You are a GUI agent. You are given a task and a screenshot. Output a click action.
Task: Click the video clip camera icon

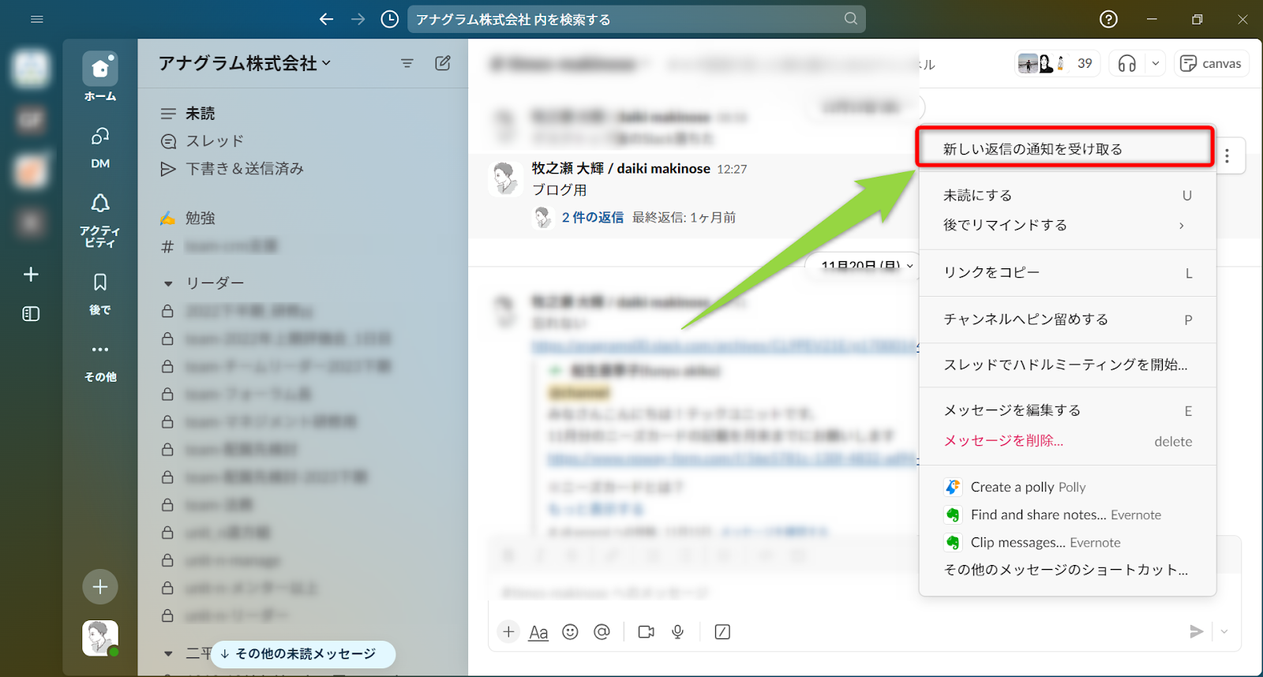point(646,632)
